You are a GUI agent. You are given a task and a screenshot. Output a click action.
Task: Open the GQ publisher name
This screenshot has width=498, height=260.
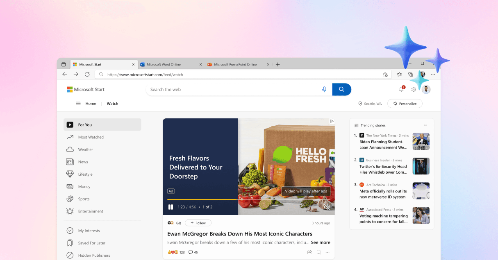pos(179,223)
